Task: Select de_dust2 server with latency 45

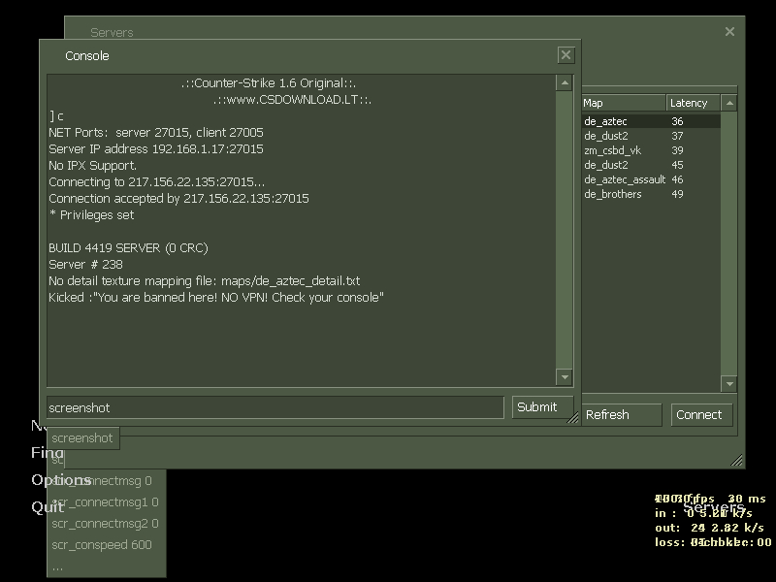Action: pos(651,165)
